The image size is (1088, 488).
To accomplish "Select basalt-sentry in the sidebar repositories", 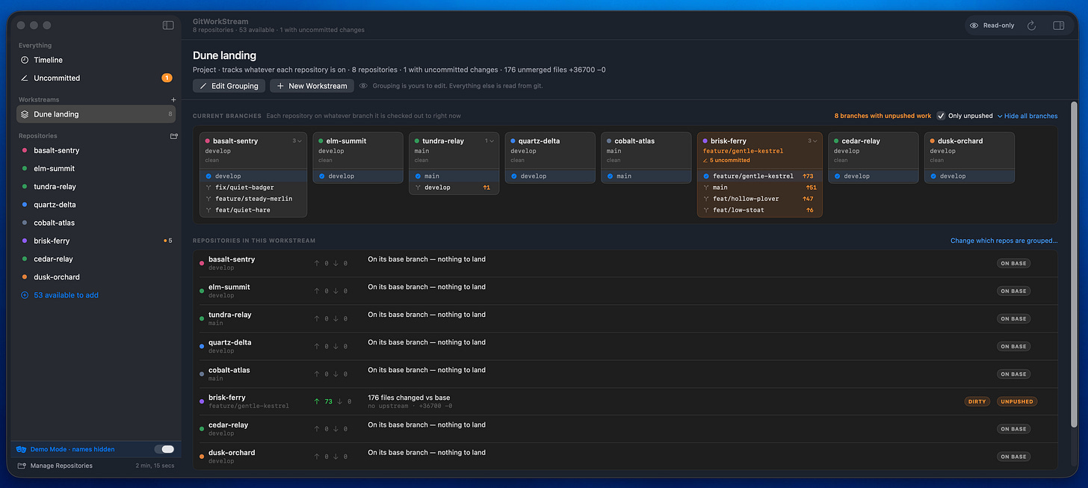I will coord(96,150).
